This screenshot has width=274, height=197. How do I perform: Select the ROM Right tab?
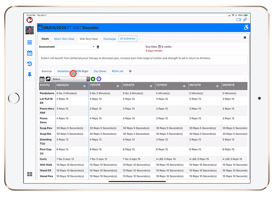82,71
